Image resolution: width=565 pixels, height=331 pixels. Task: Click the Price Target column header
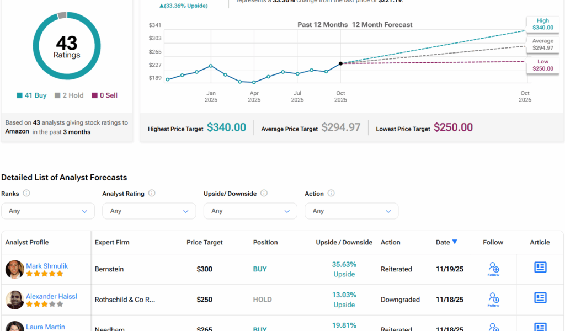[205, 242]
